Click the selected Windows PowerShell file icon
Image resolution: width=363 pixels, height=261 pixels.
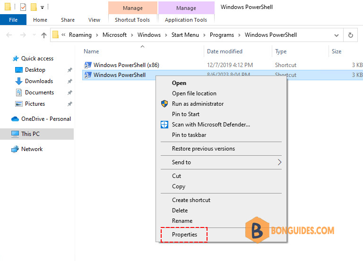(x=87, y=75)
